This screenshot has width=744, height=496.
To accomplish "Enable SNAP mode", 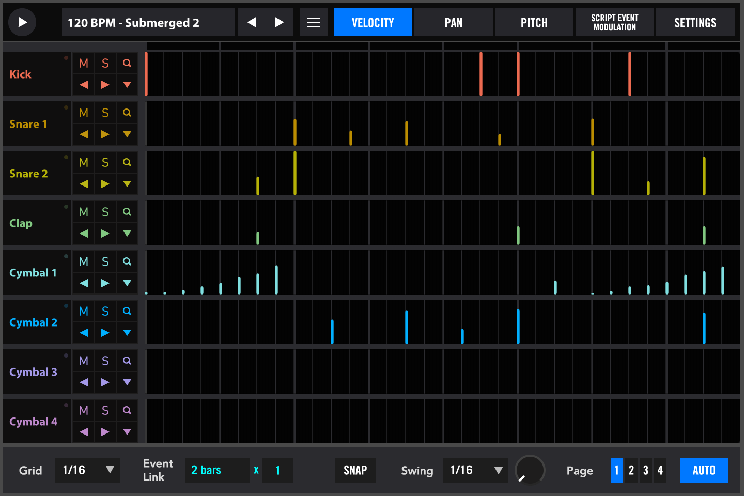I will pyautogui.click(x=355, y=470).
